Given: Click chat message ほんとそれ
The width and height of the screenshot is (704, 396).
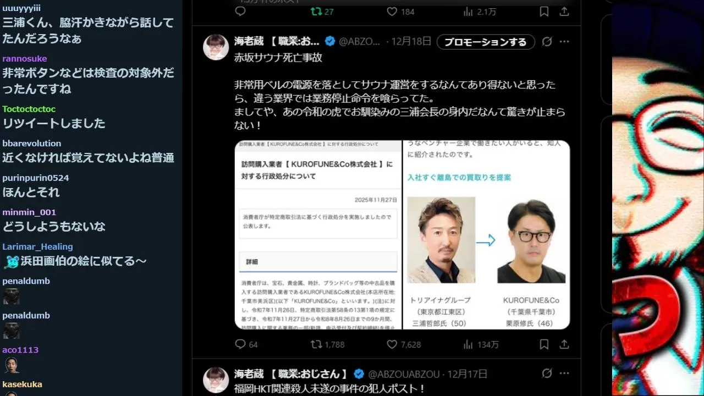Looking at the screenshot, I should [31, 193].
